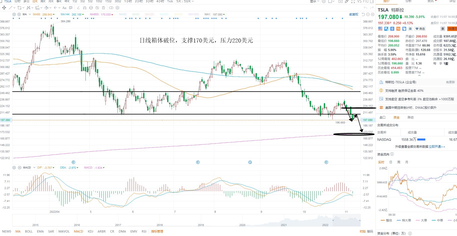
Task: Expand the rectangle tool options arrow
Action: [23, 8]
